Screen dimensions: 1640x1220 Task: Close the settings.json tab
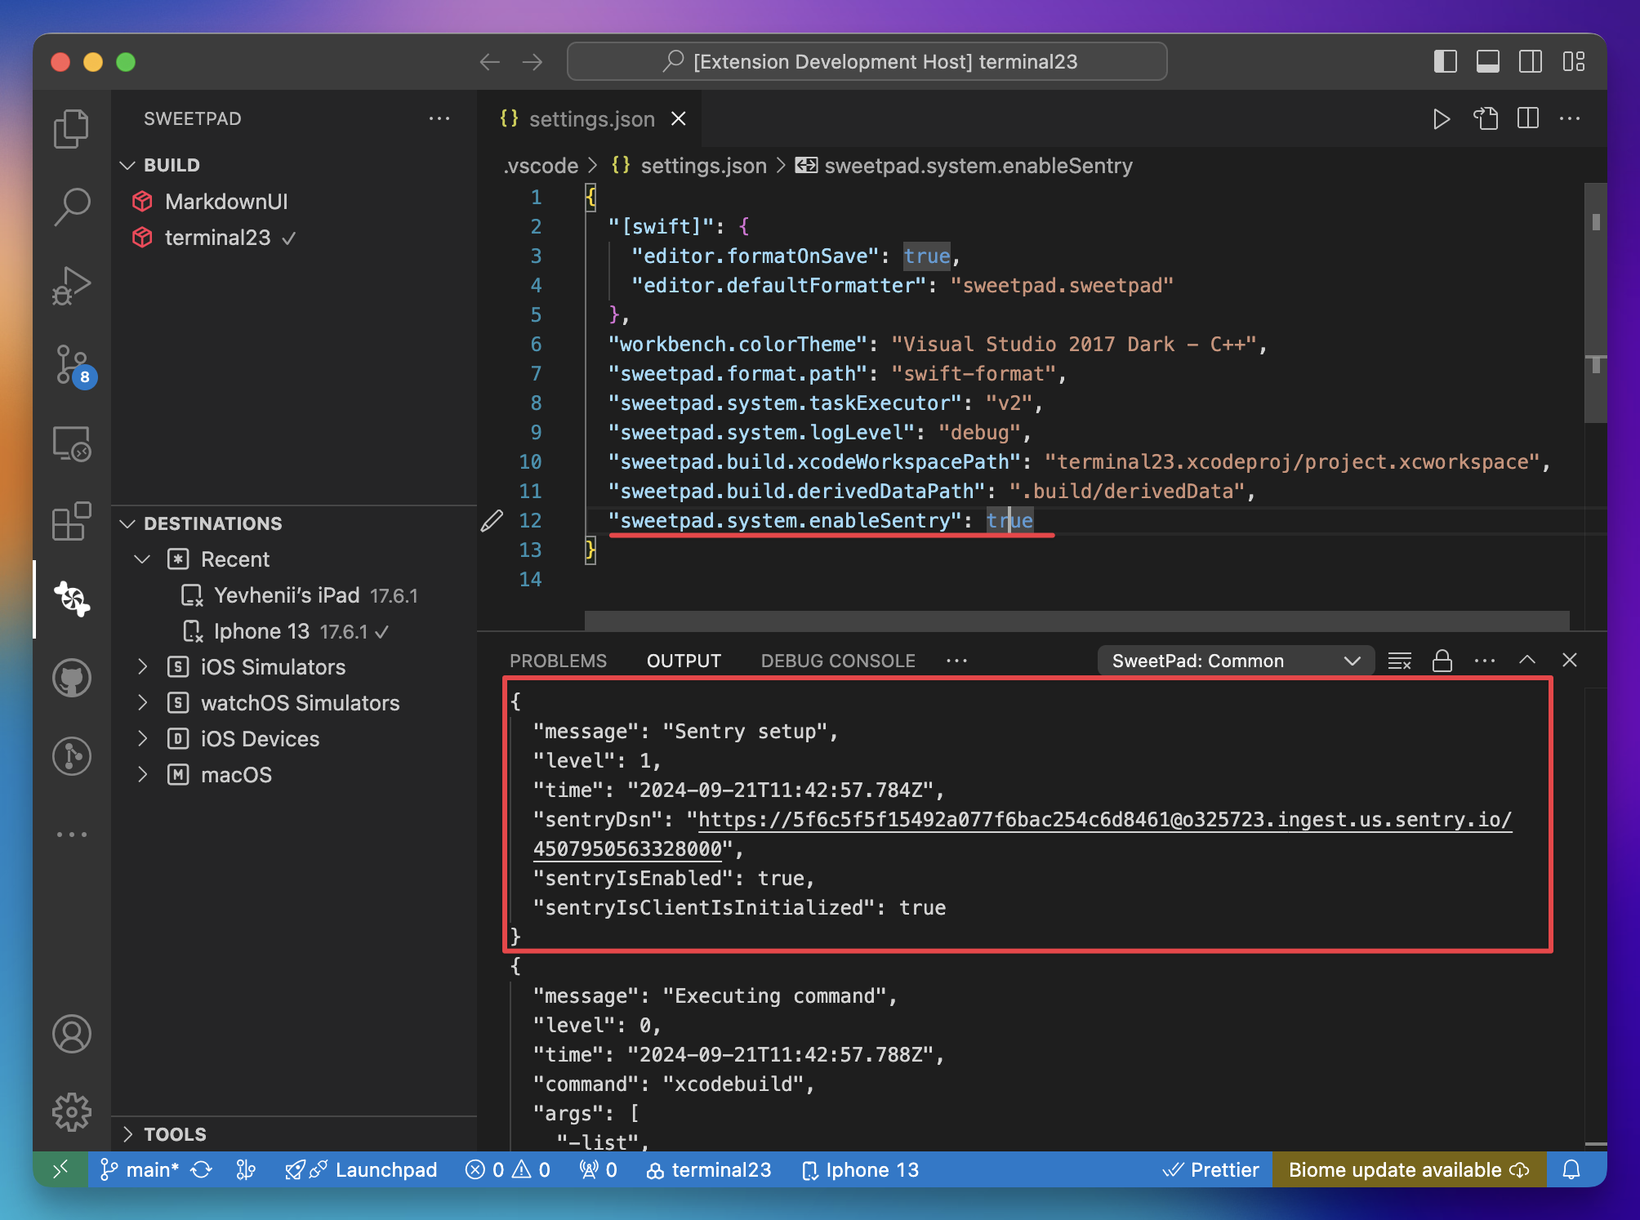pos(678,119)
